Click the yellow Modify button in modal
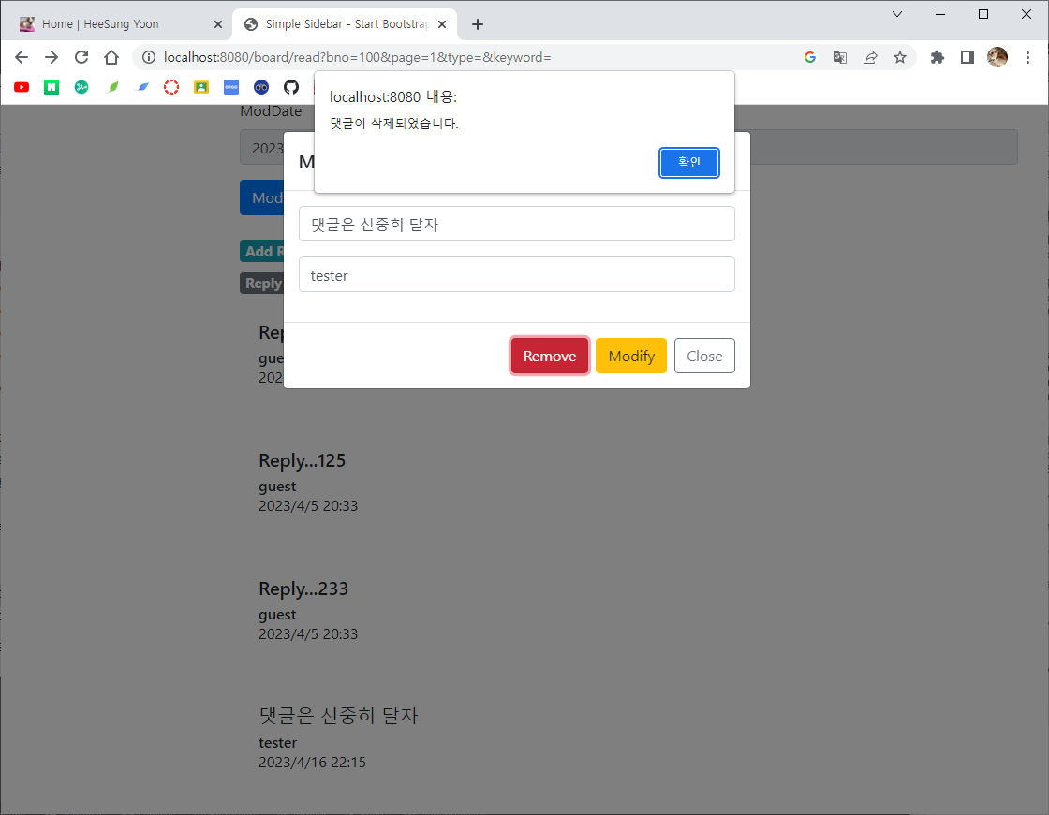 [x=630, y=356]
